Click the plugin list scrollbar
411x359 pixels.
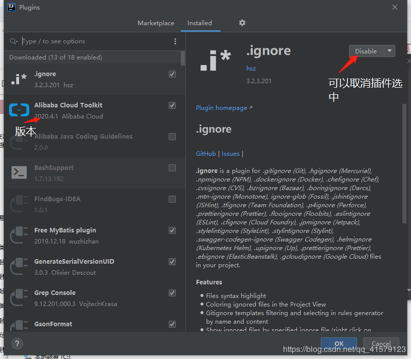183,58
